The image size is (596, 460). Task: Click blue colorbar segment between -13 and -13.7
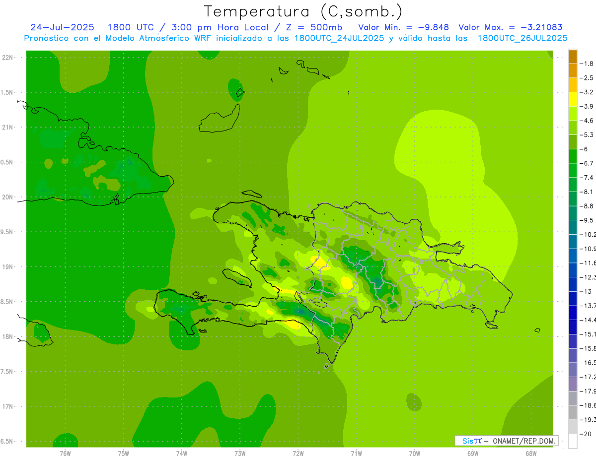click(x=573, y=298)
